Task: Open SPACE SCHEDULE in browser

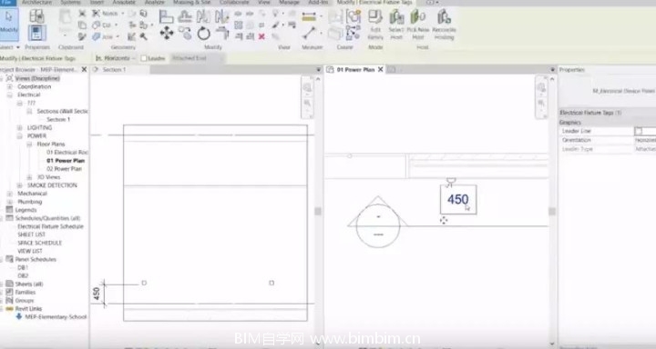Action: (x=40, y=243)
